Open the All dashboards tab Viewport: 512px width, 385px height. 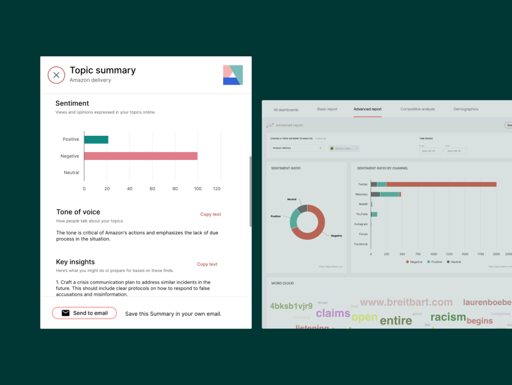tap(286, 110)
